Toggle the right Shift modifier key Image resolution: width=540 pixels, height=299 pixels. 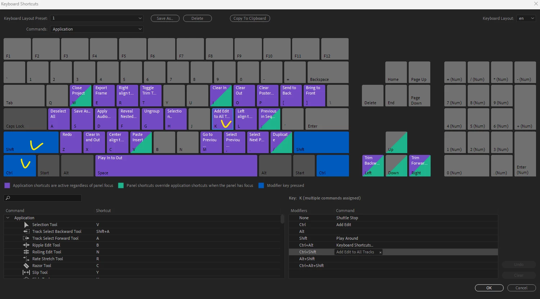tap(321, 142)
